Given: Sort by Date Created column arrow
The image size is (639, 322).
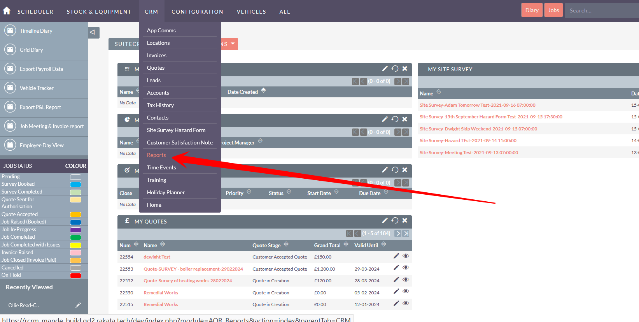Looking at the screenshot, I should click(x=263, y=90).
